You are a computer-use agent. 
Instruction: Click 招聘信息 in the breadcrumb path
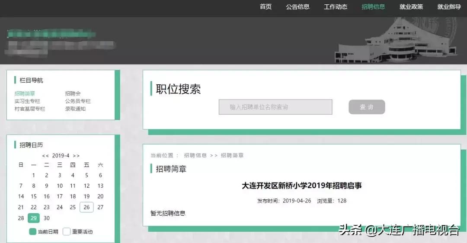[195, 156]
